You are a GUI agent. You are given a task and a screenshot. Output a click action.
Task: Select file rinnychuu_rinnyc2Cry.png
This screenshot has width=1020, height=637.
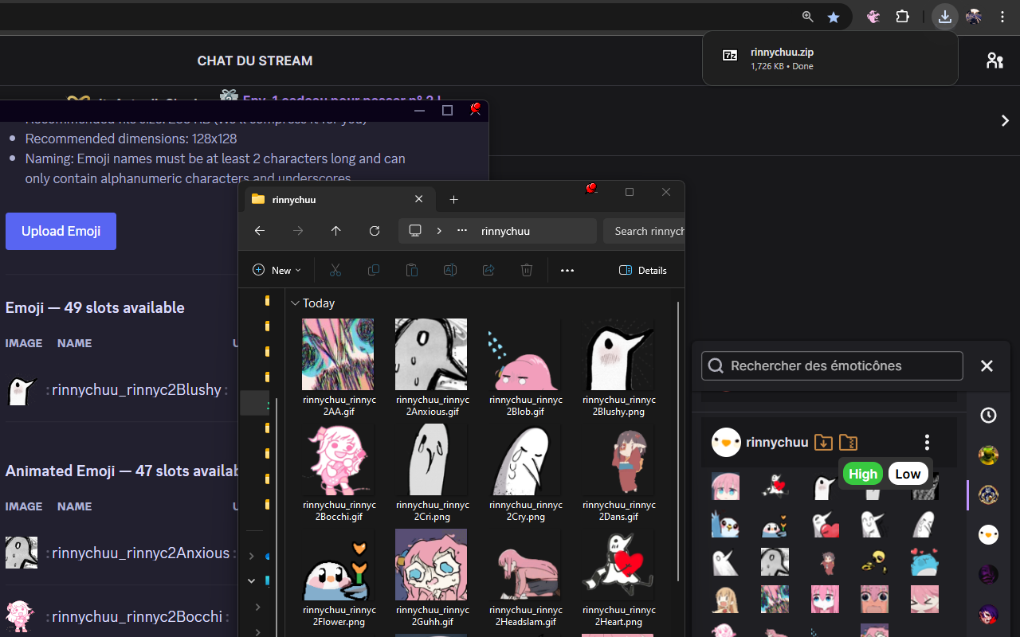524,473
